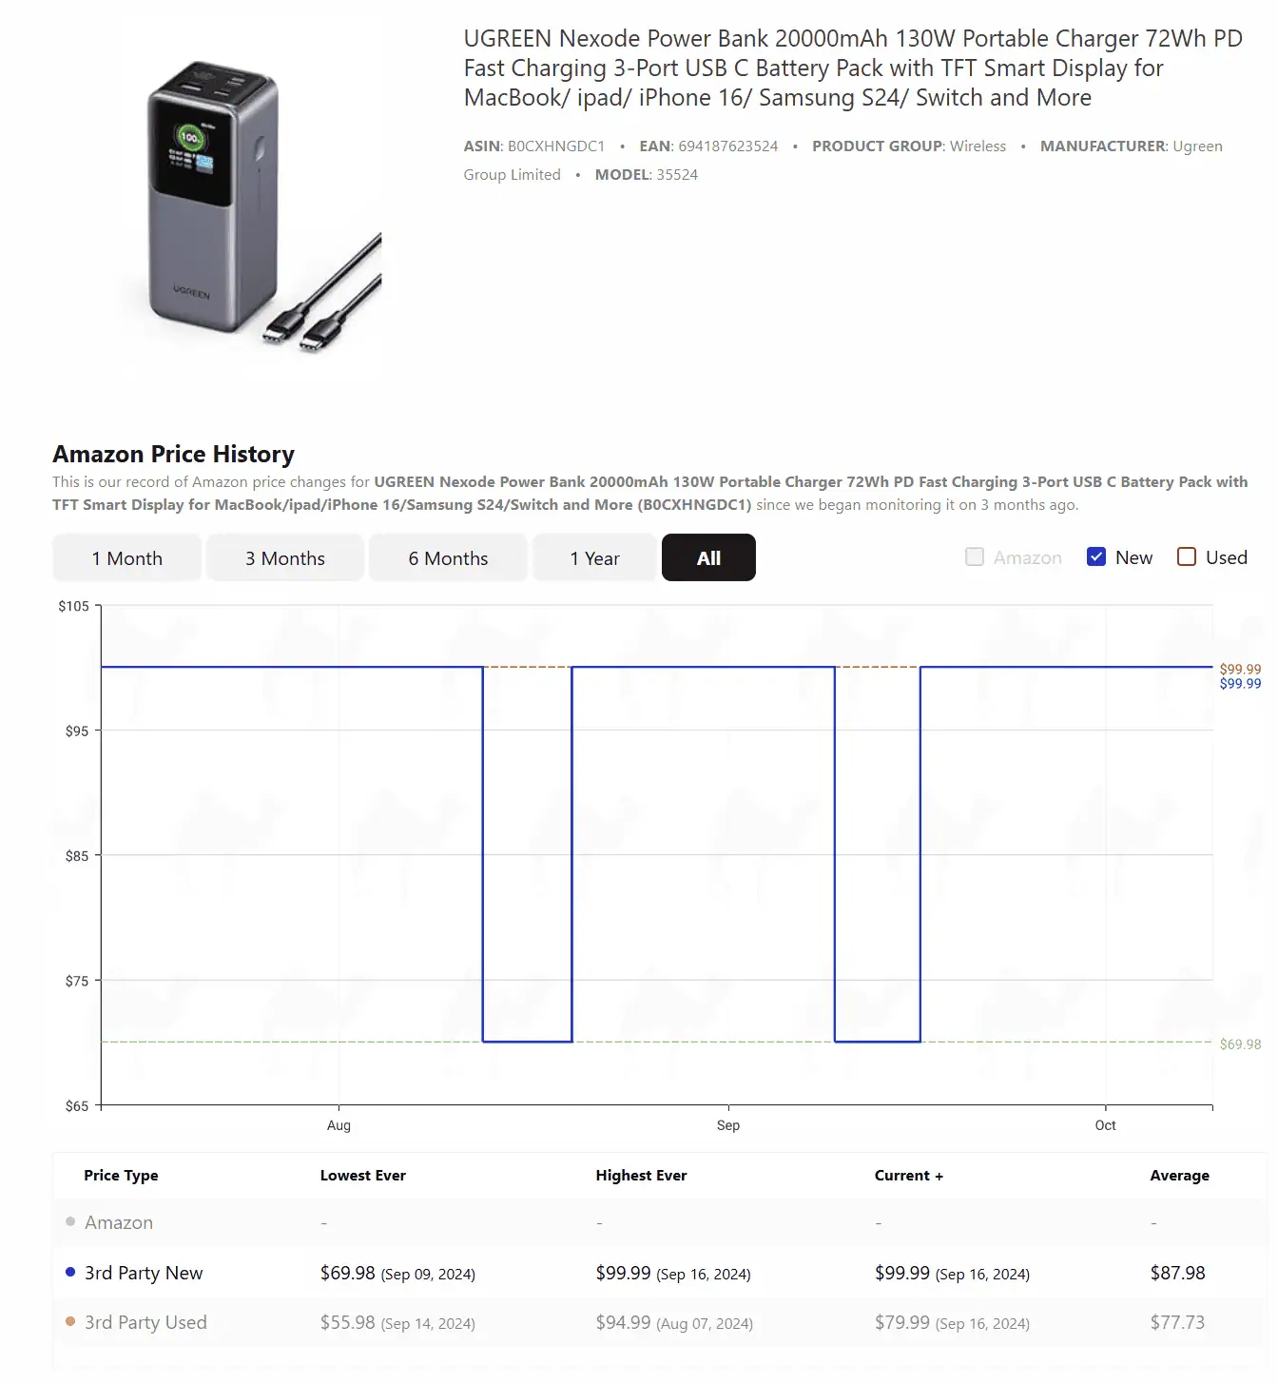Select the All time range tab
Viewport: 1278px width, 1384px height.
(708, 558)
